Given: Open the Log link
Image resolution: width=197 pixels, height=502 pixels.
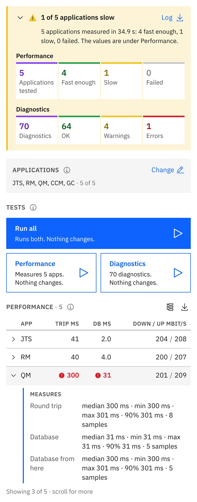Looking at the screenshot, I should [167, 18].
